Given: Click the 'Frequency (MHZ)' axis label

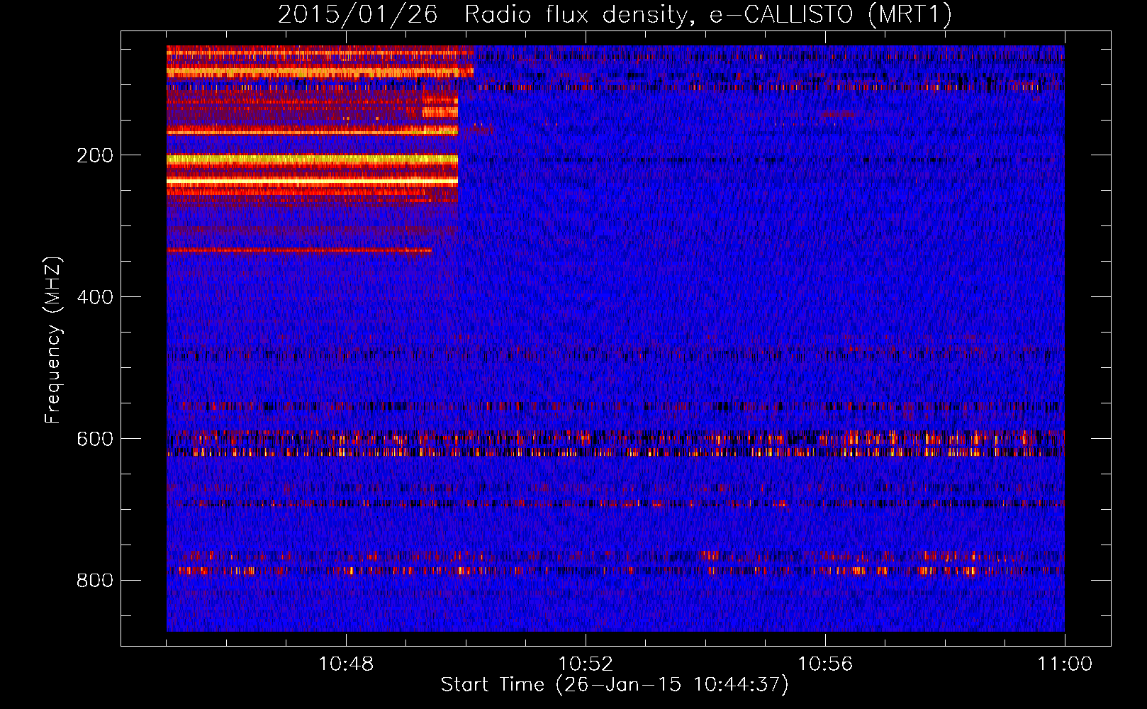Looking at the screenshot, I should pyautogui.click(x=53, y=340).
